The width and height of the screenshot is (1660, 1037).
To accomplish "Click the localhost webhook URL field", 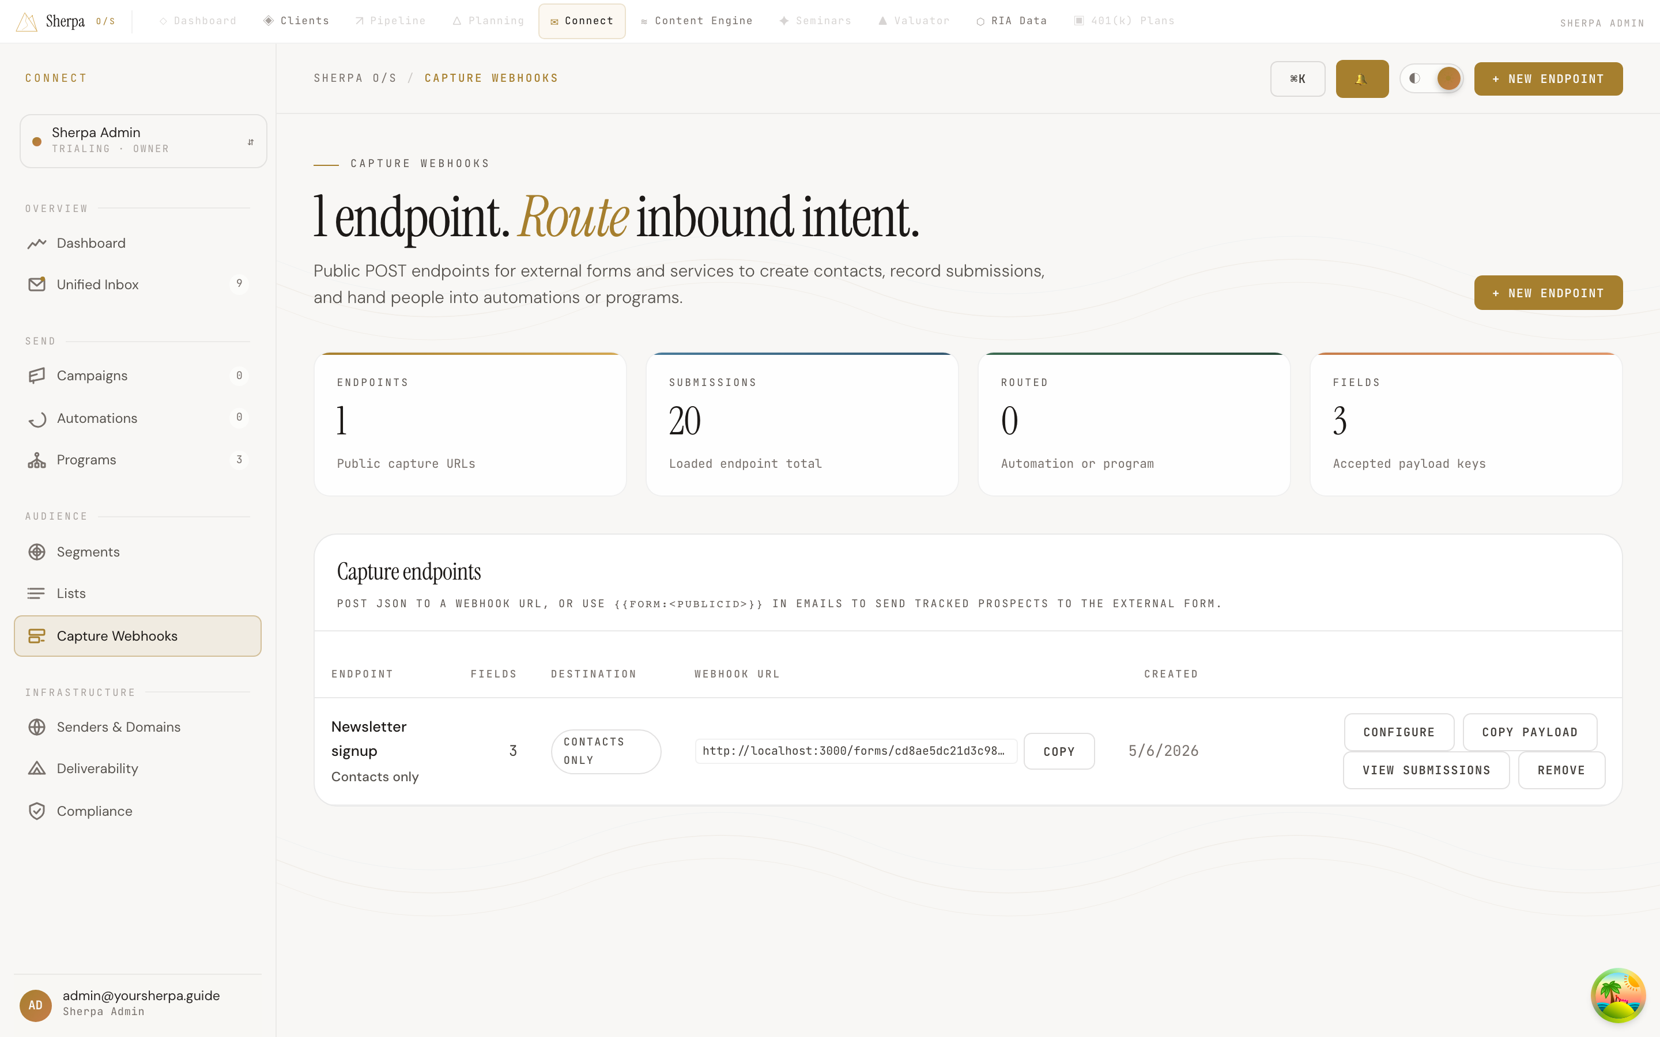I will 855,751.
